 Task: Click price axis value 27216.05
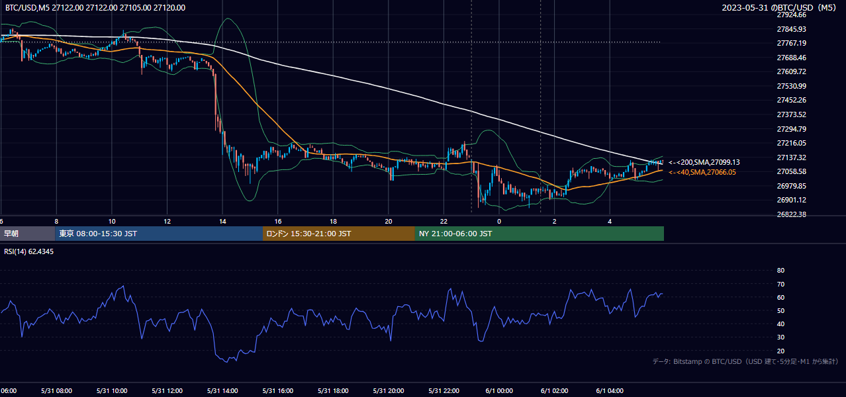point(791,143)
